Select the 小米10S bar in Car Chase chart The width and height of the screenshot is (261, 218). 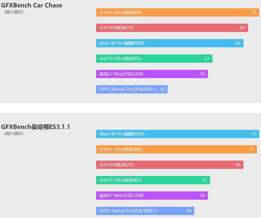point(172,28)
